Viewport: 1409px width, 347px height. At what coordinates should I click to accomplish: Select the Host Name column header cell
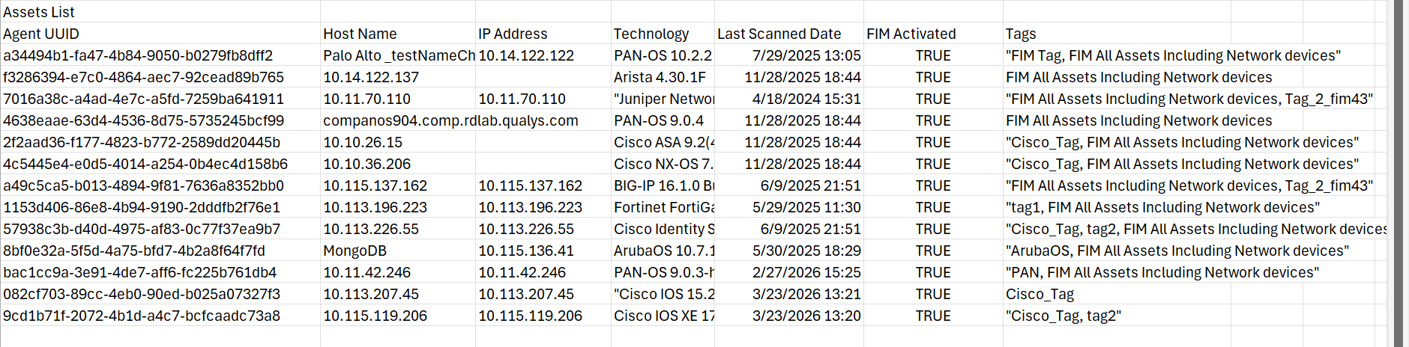pyautogui.click(x=360, y=34)
